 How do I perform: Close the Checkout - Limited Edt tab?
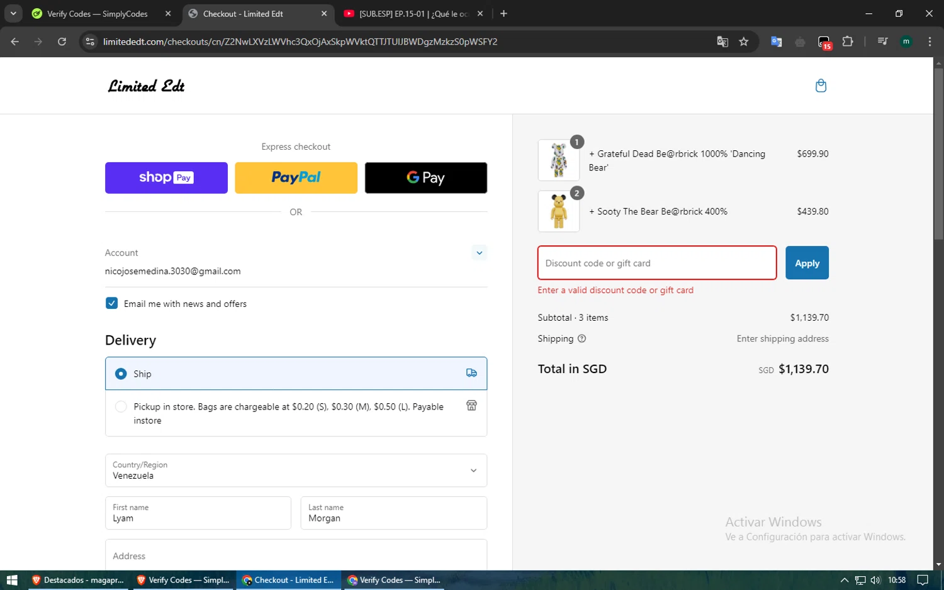(324, 14)
